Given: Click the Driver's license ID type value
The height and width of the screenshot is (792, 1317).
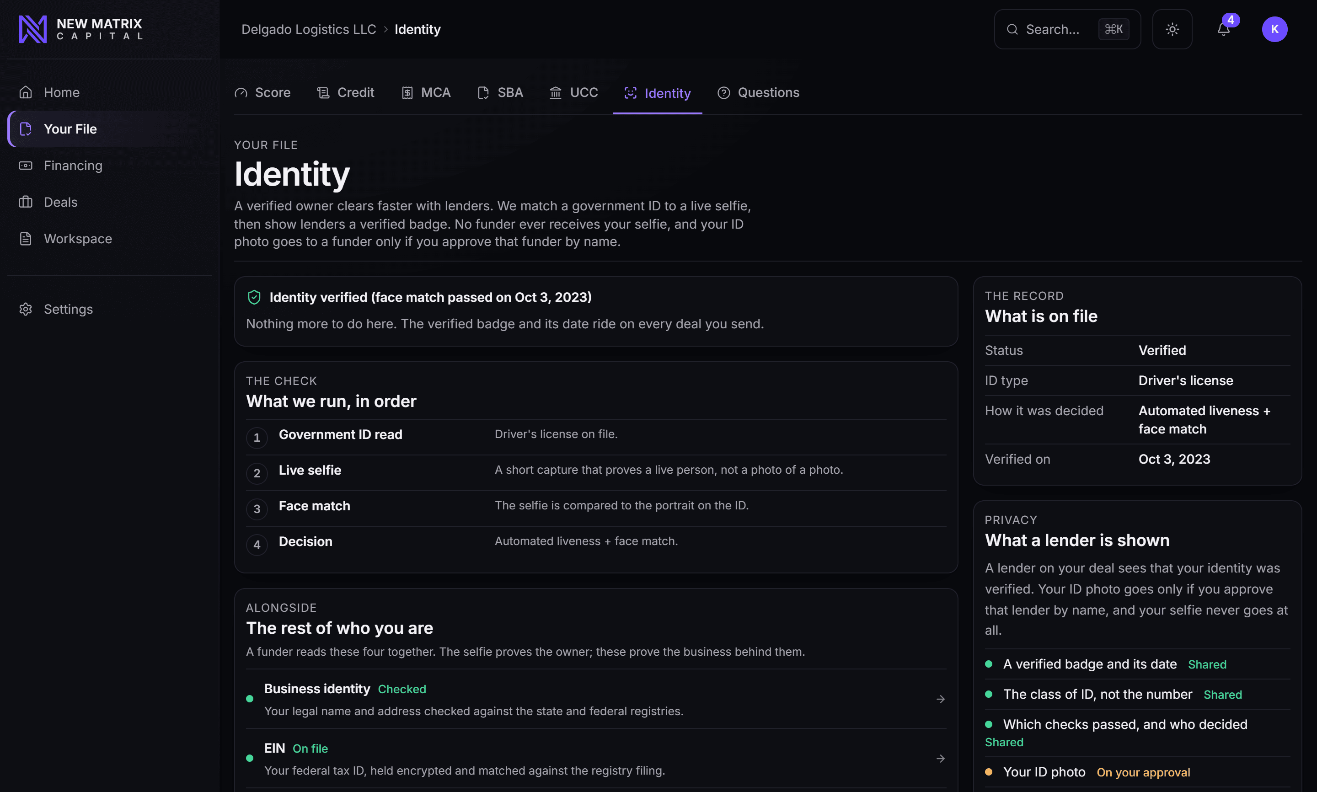Looking at the screenshot, I should [x=1185, y=380].
